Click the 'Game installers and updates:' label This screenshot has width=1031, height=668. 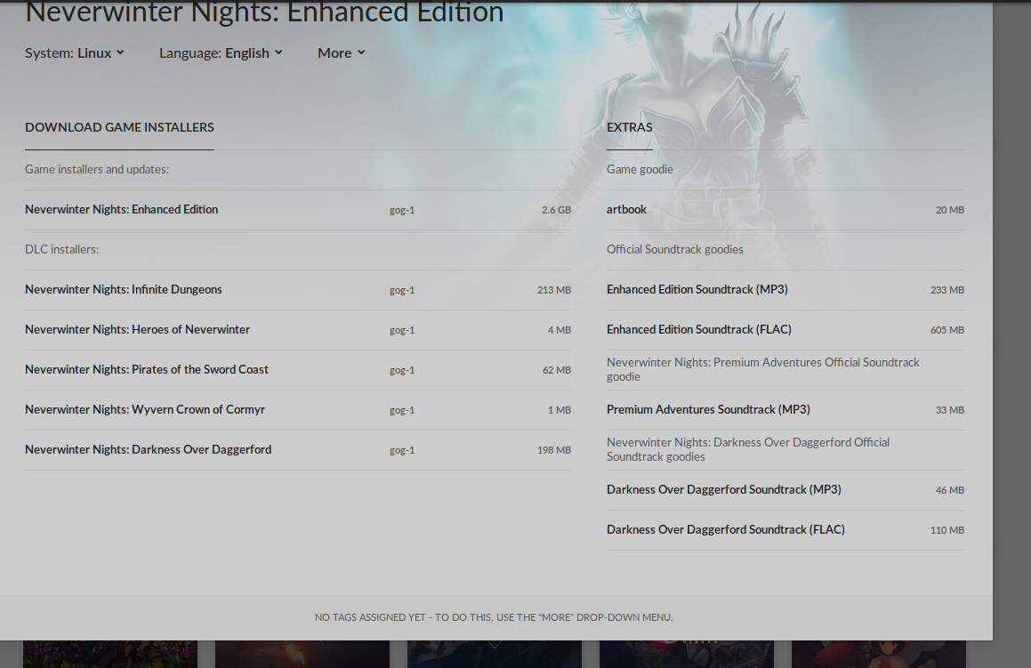pyautogui.click(x=97, y=170)
